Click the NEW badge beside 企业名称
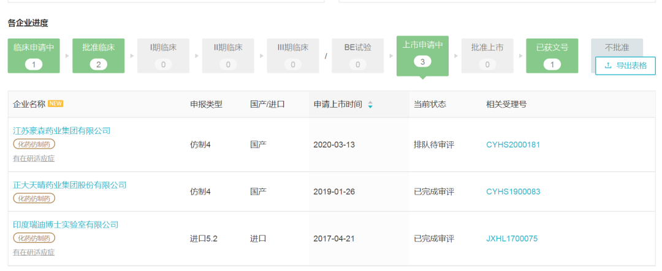The width and height of the screenshot is (662, 271). click(x=55, y=103)
